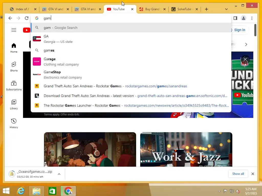Select GameStop electronics retail suggestion

pyautogui.click(x=131, y=75)
